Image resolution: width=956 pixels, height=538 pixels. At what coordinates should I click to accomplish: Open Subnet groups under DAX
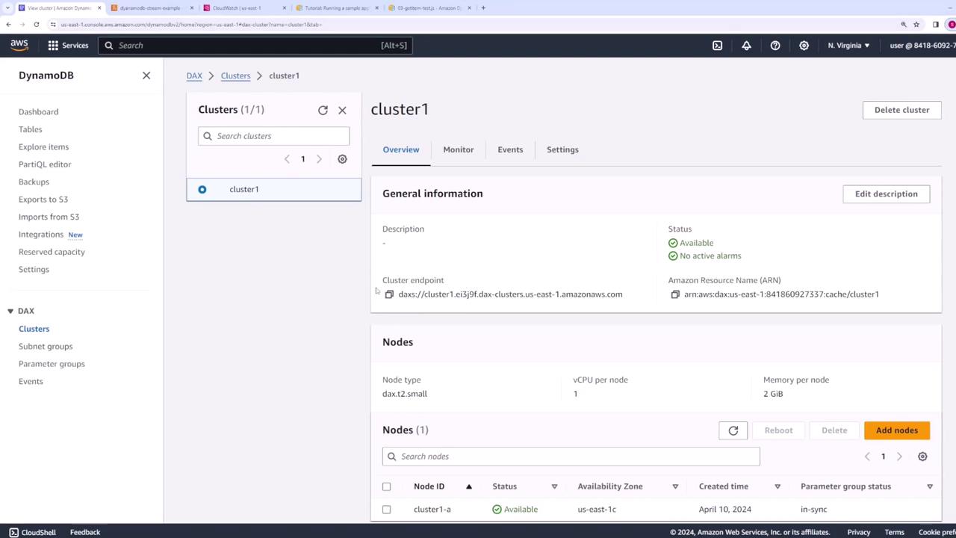tap(46, 347)
